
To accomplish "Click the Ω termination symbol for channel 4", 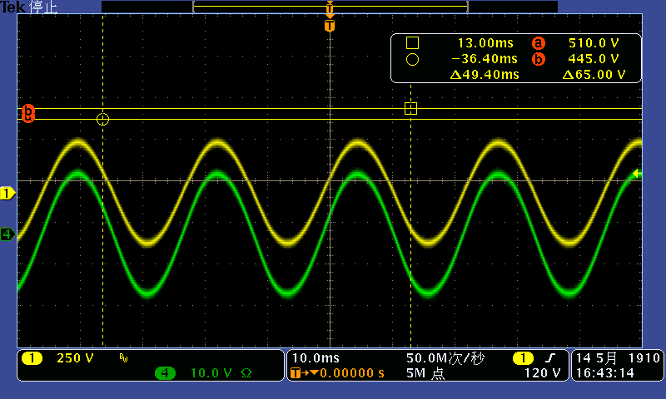I will coord(246,373).
